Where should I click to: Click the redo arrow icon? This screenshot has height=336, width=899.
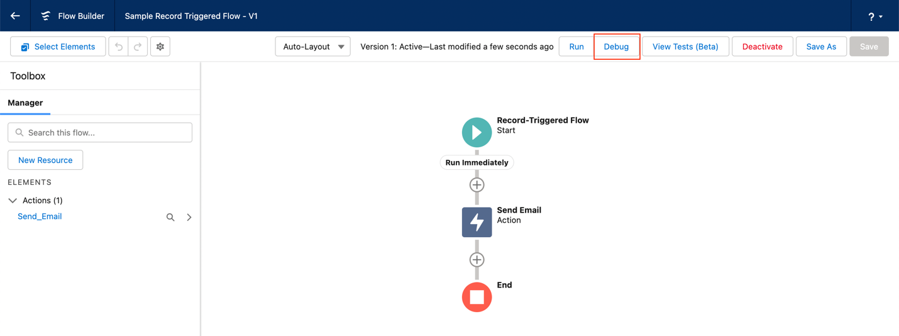pyautogui.click(x=138, y=47)
